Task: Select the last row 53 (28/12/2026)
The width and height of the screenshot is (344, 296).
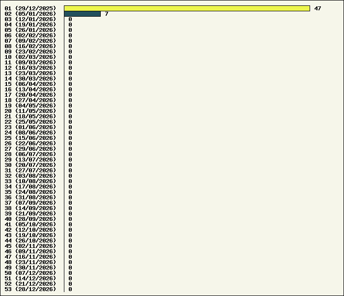Action: [x=30, y=289]
